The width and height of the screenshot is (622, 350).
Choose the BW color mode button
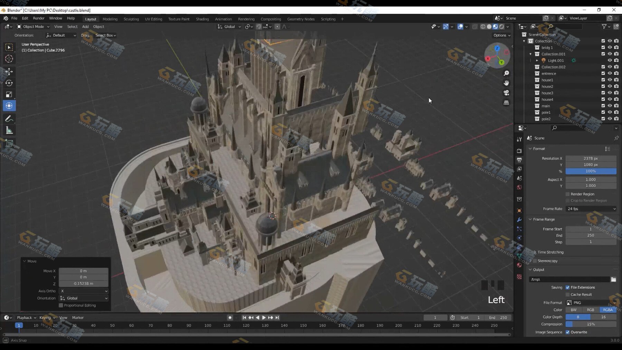[x=574, y=310]
